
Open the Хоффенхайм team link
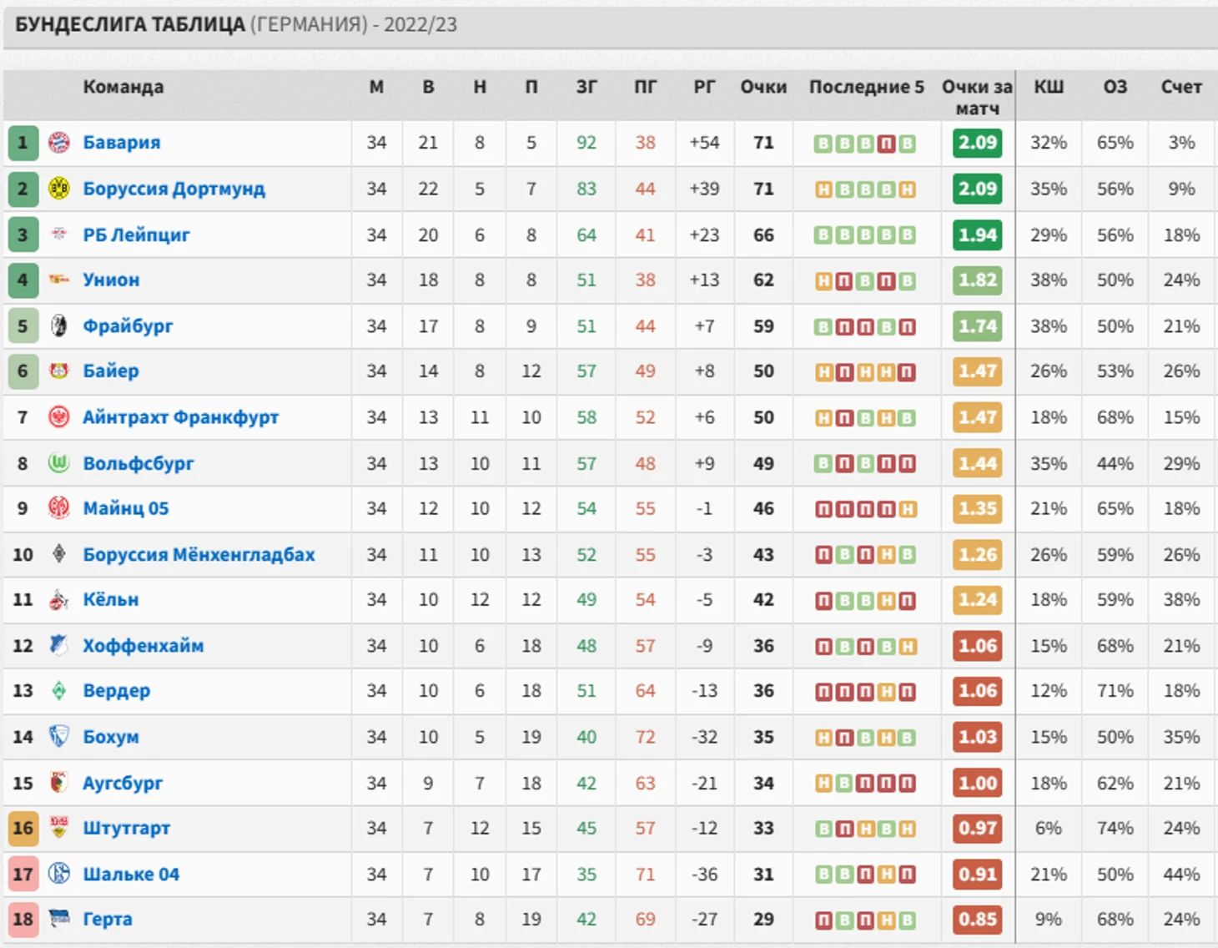click(143, 646)
